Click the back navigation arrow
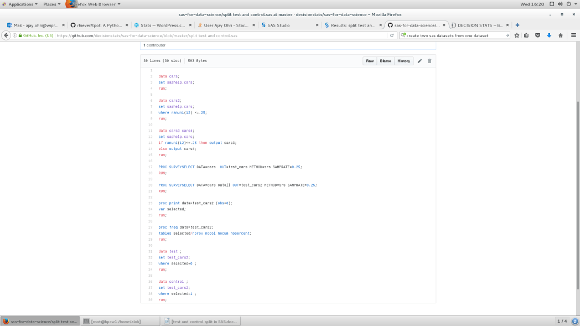 tap(5, 34)
